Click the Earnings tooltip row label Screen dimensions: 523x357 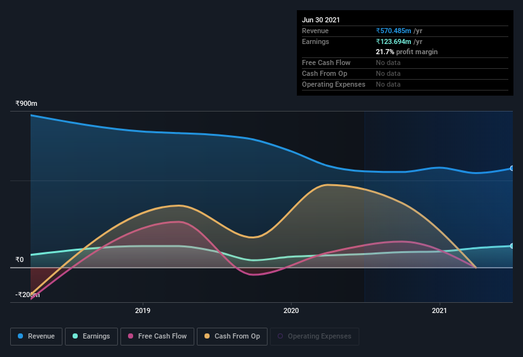click(315, 41)
